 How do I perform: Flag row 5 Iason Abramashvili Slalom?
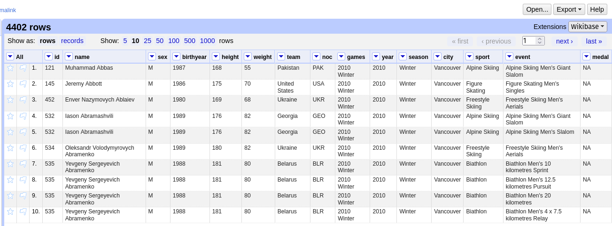pos(23,132)
